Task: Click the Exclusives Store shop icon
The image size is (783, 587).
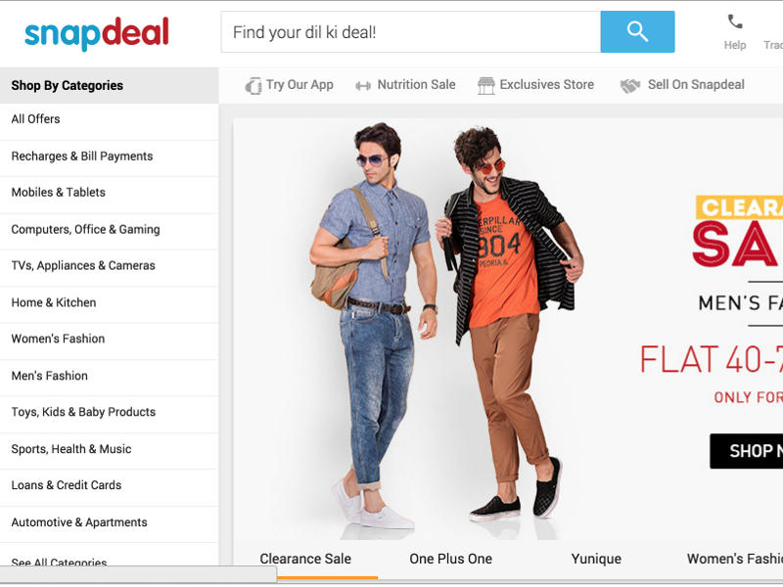Action: pos(485,86)
